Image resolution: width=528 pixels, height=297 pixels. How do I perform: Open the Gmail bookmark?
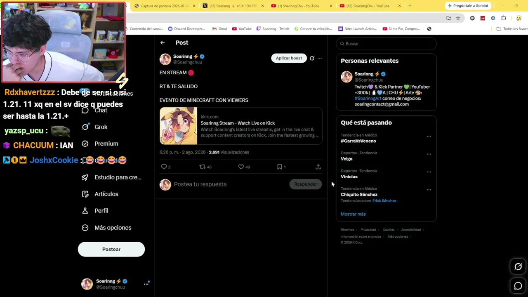tap(220, 29)
